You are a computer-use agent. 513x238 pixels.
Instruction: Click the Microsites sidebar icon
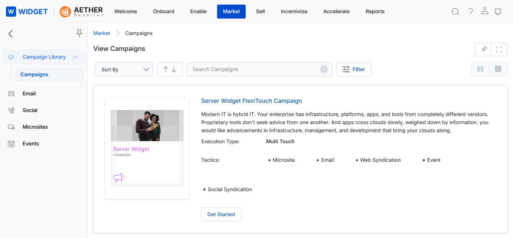pyautogui.click(x=12, y=127)
